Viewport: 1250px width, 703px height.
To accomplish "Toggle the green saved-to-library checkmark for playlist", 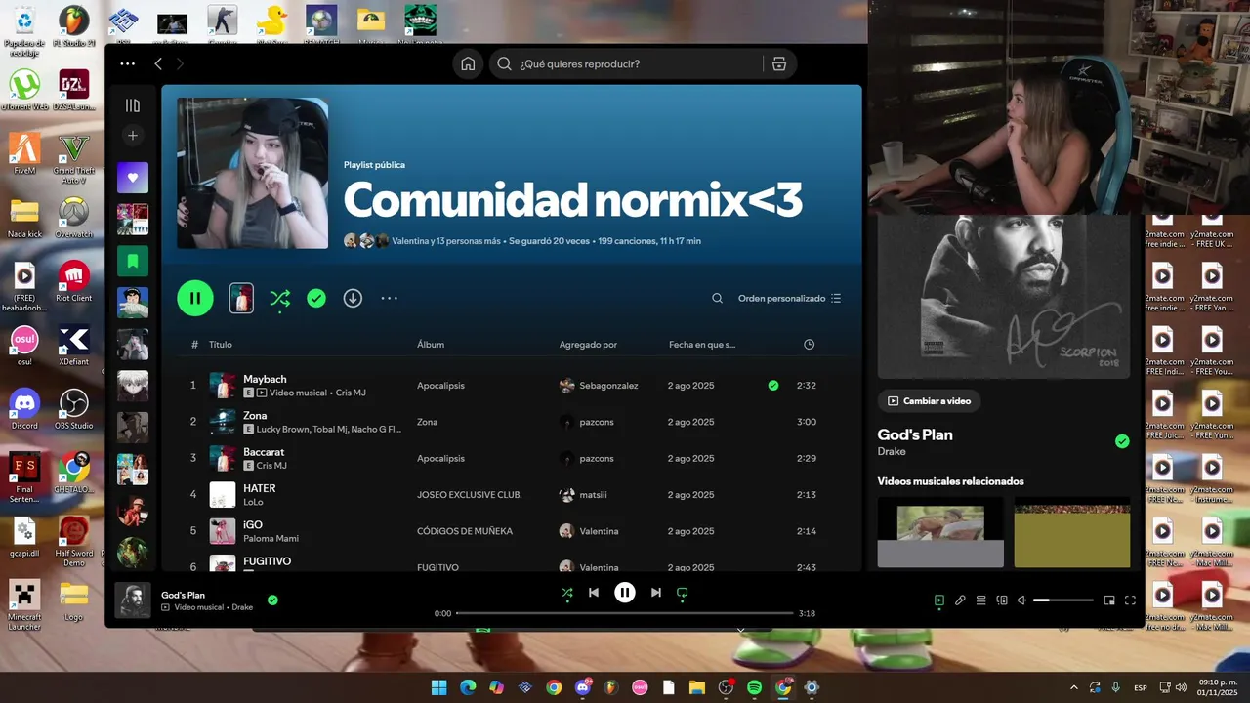I will pos(316,298).
